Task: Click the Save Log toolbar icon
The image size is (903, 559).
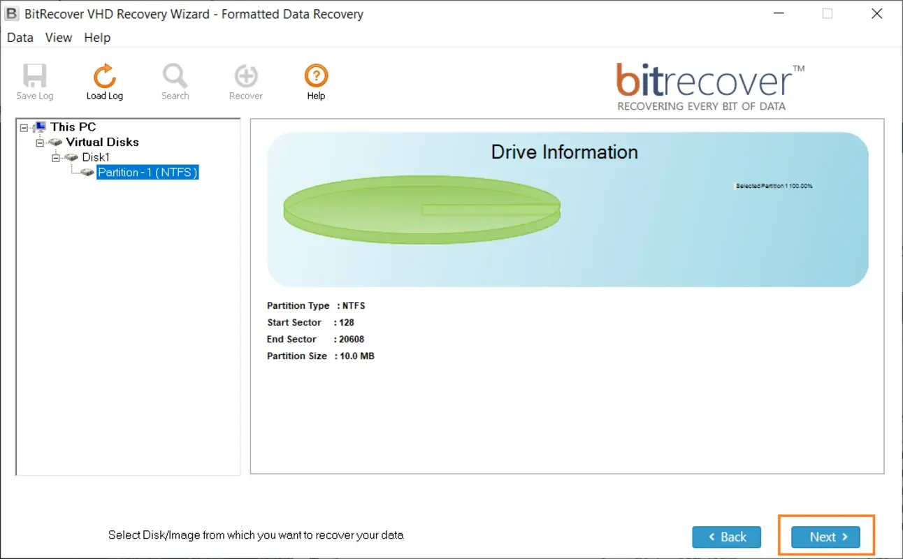Action: (34, 76)
